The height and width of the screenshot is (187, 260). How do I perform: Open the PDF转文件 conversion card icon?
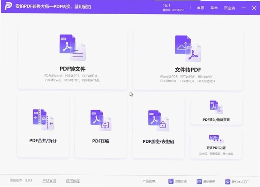tap(73, 48)
